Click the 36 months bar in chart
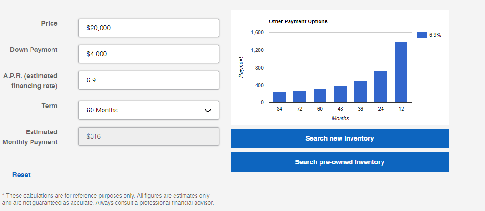Image resolution: width=485 pixels, height=211 pixels. (361, 92)
